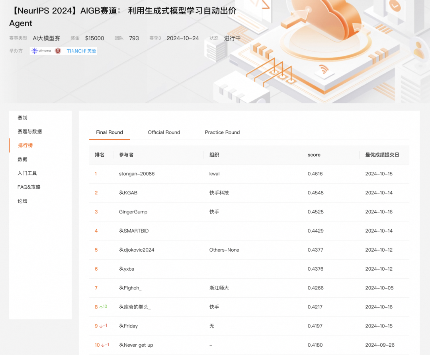The image size is (430, 355).
Task: Select the Final Round tab
Action: tap(109, 132)
